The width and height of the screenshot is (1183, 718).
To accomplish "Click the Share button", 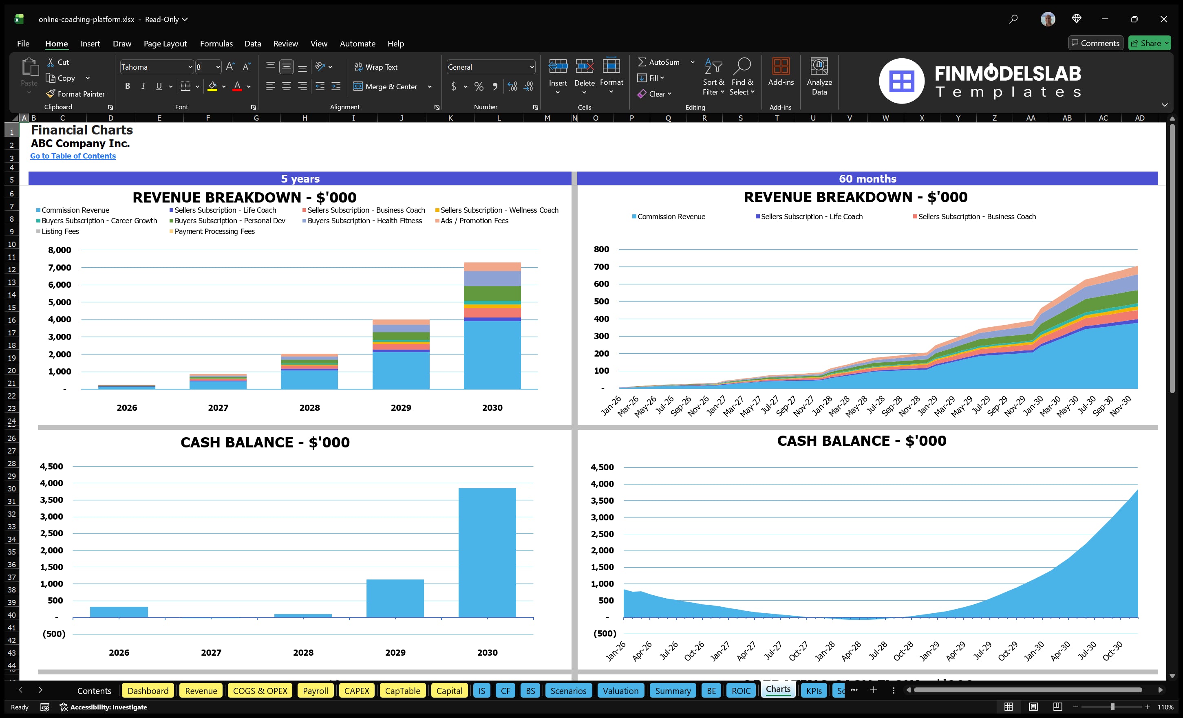I will pos(1150,43).
